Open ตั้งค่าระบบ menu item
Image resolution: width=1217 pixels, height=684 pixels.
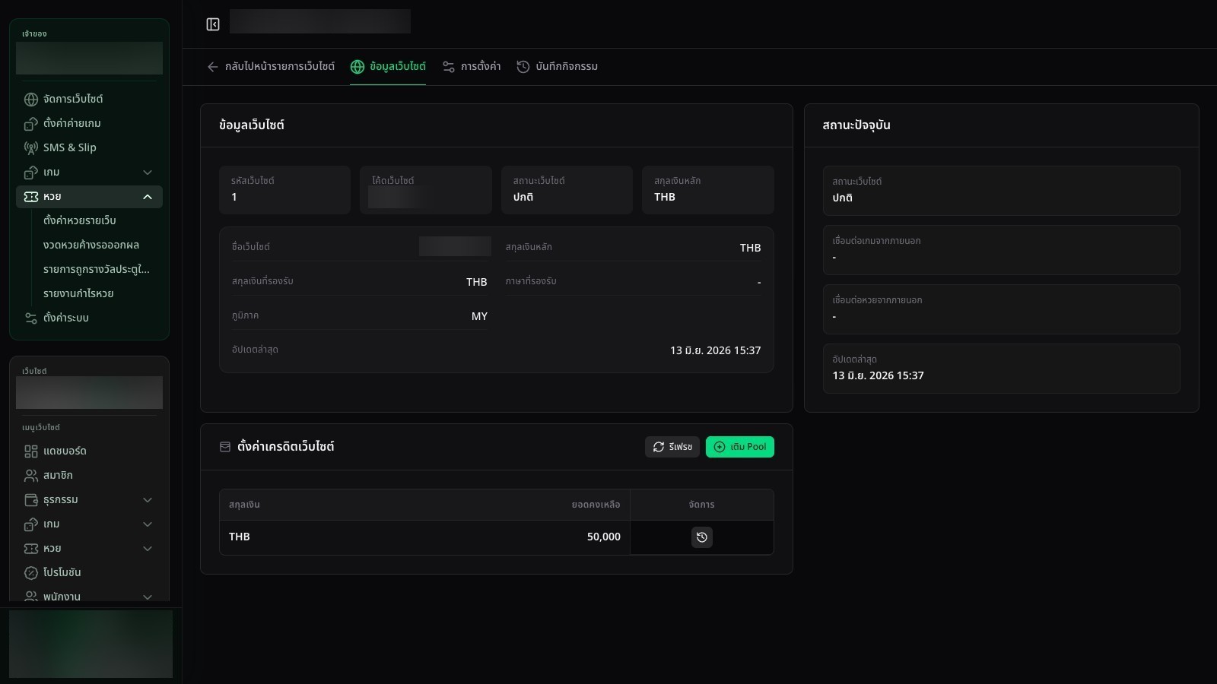[x=89, y=318]
